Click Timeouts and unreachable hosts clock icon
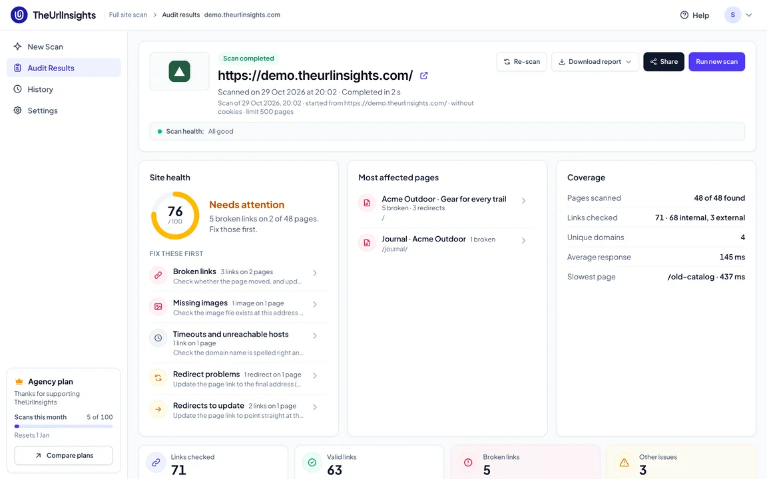 [158, 338]
